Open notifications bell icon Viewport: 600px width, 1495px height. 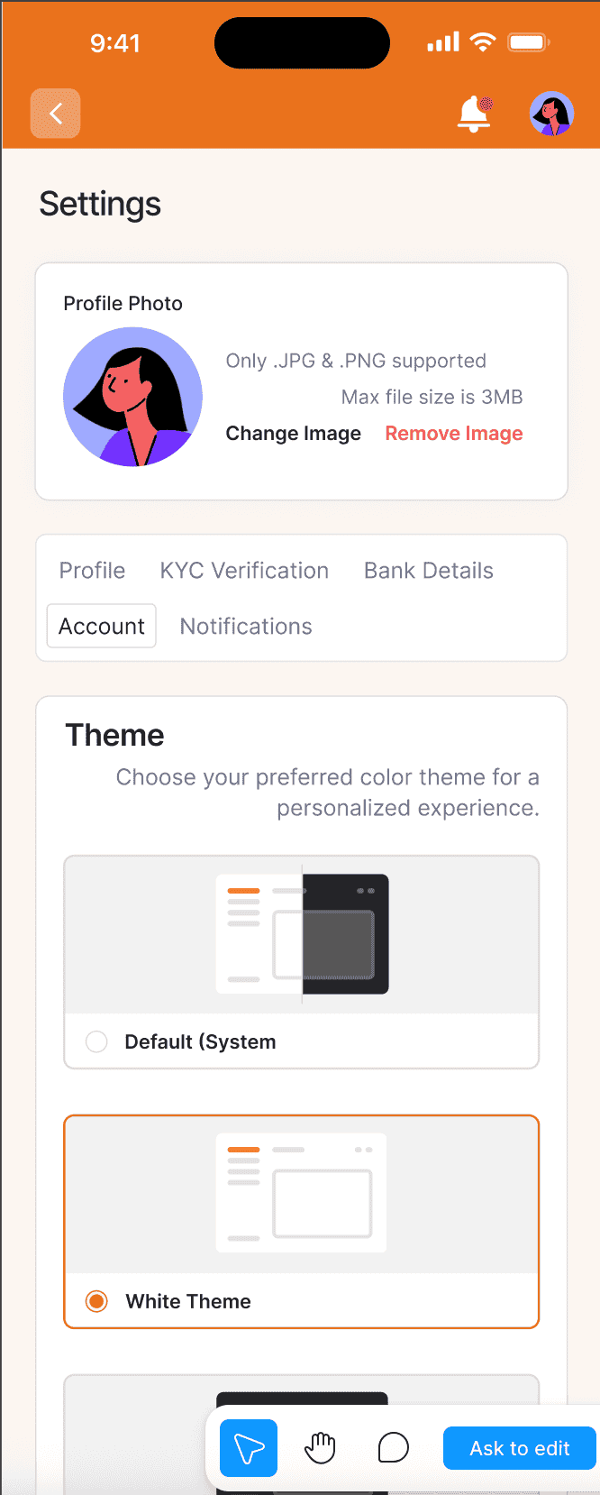pos(475,114)
